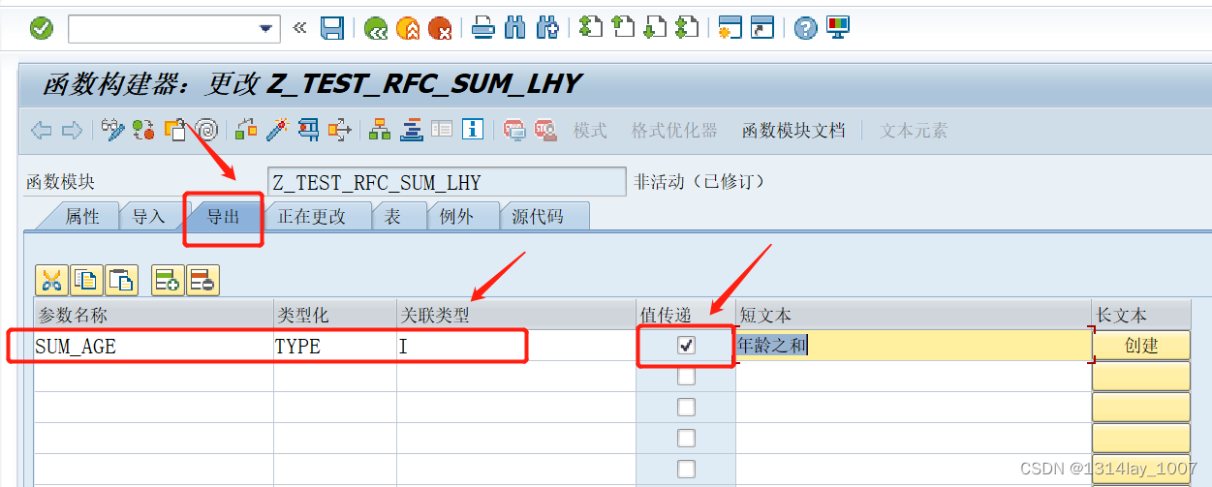
Task: Click the associated type cell 'I'
Action: click(515, 346)
